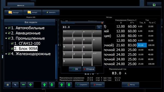Click the 83.00 capacity cell
Viewport: 164px width, 92px height.
(132, 45)
